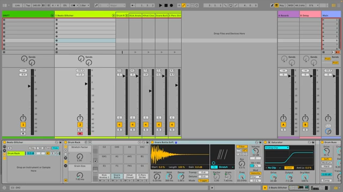Image resolution: width=343 pixels, height=192 pixels.
Task: Toggle track activator 2 on Beats Glitcher
Action: 80,125
